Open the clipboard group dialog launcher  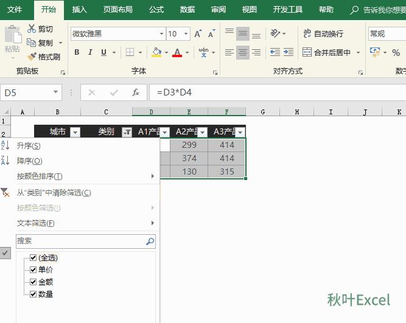(63, 73)
